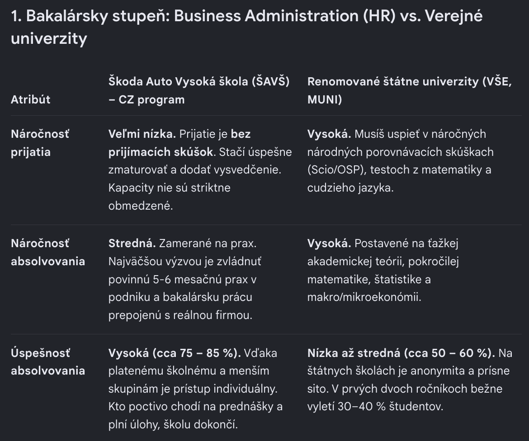Click the text 'prepojenú s reálnou firmou'
Image resolution: width=529 pixels, height=441 pixels.
(179, 315)
